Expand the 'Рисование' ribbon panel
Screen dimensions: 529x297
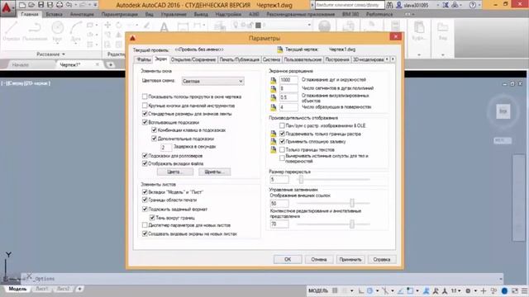(50, 54)
